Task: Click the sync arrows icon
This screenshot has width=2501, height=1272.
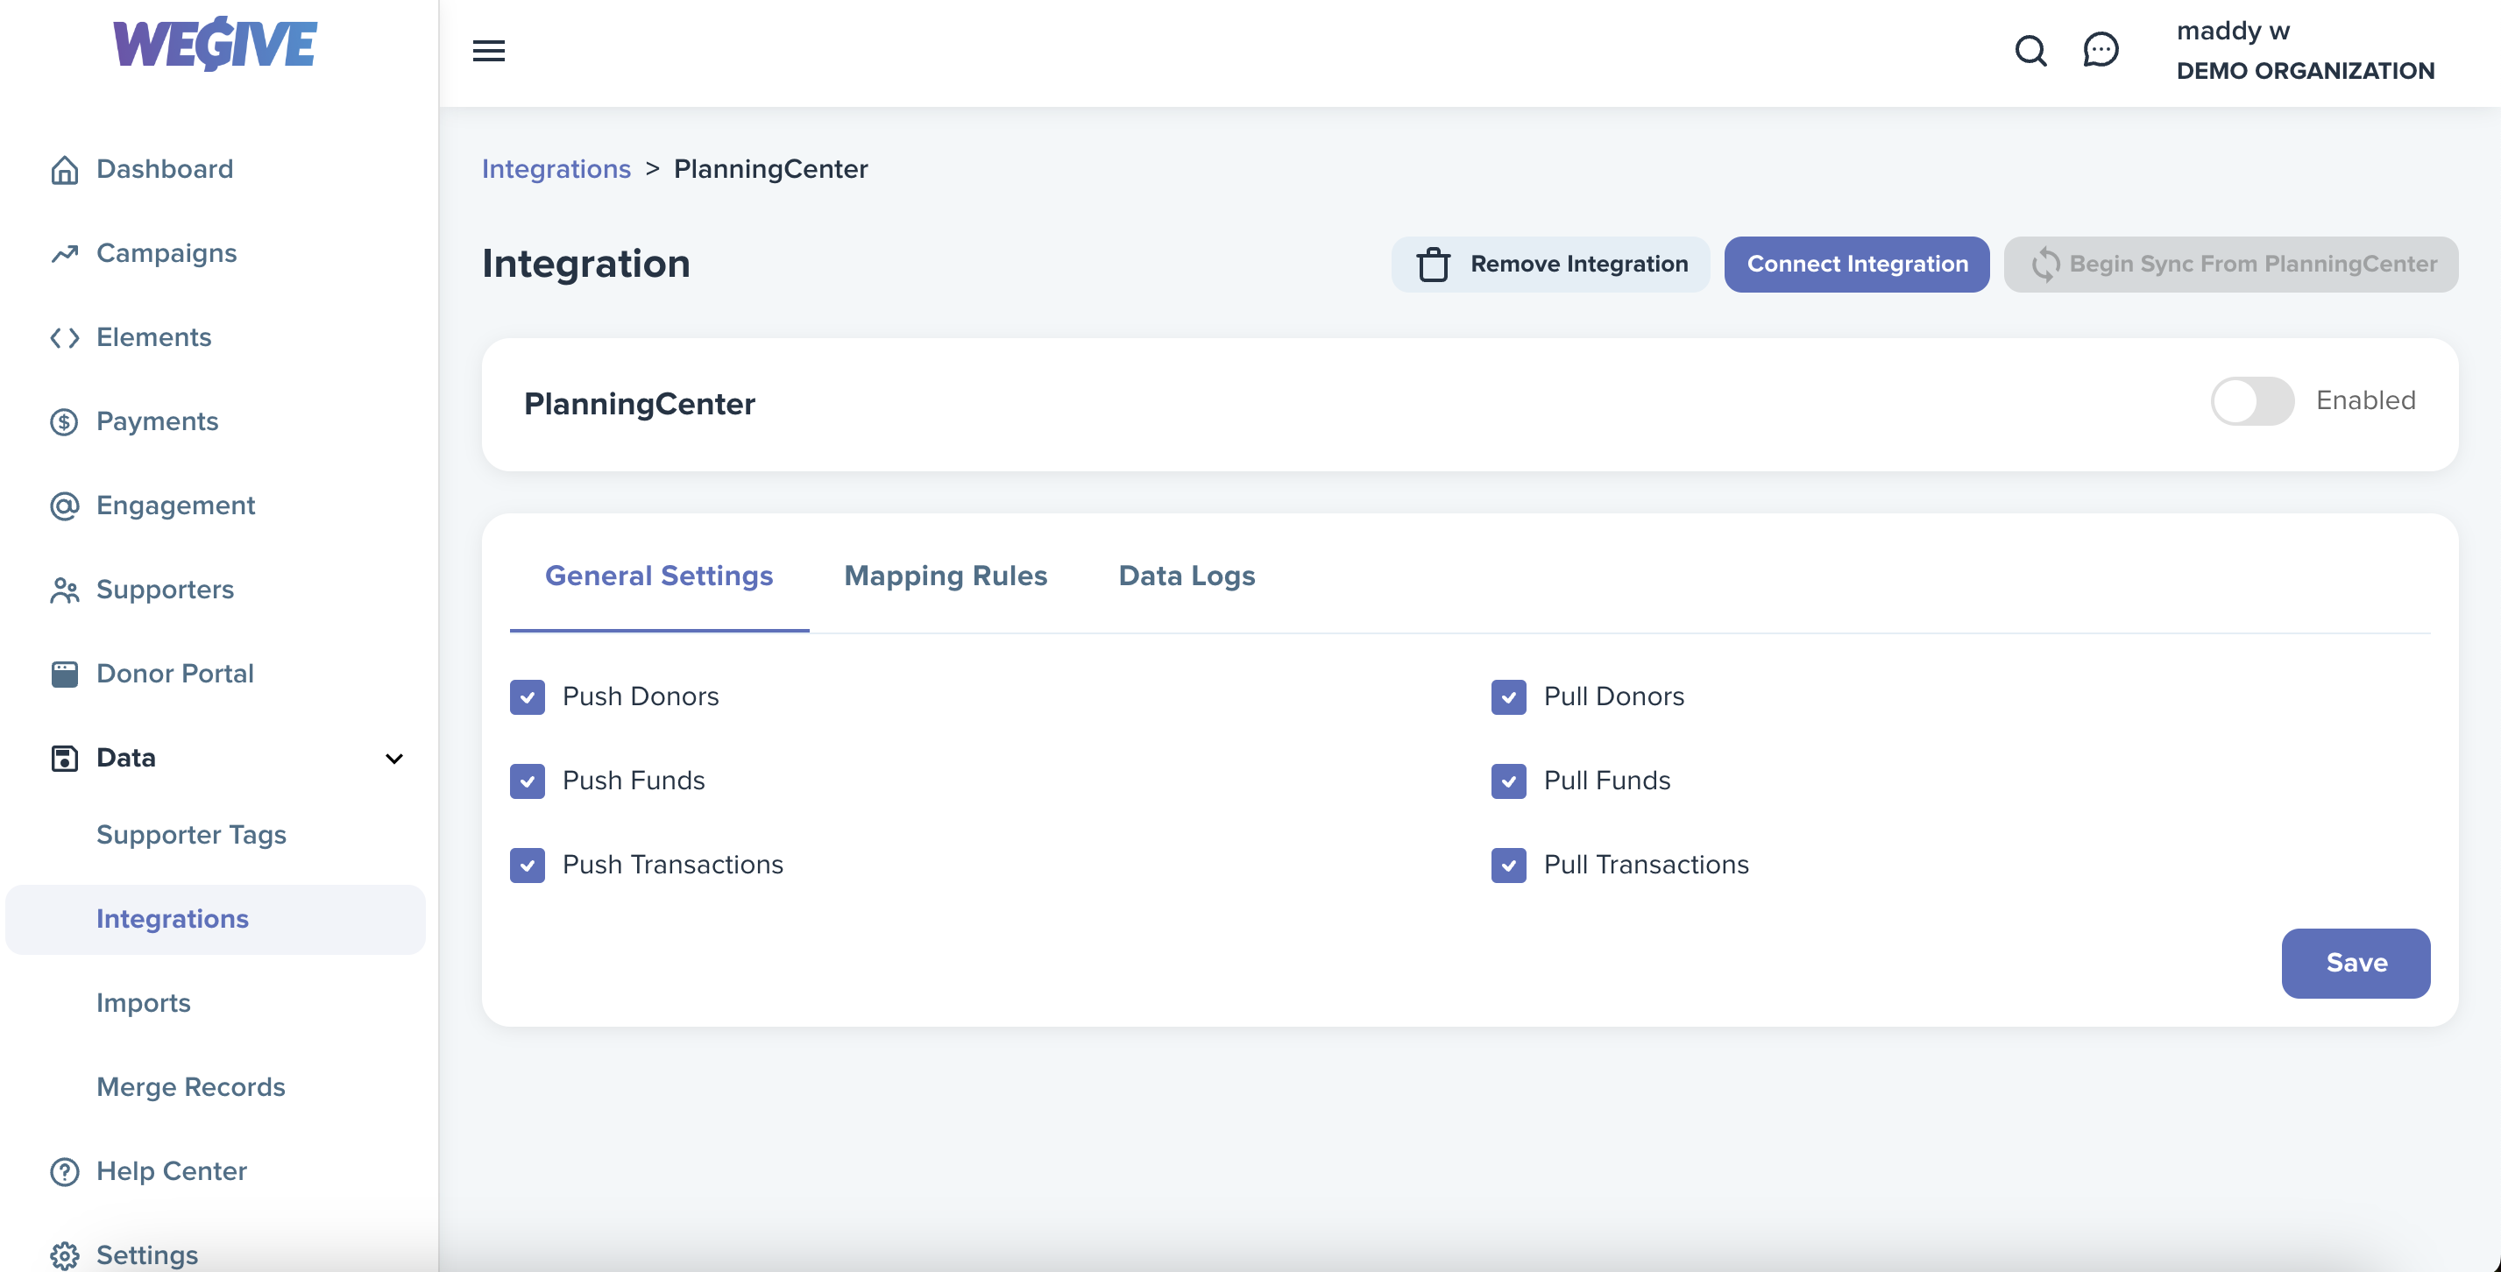Action: point(2044,264)
